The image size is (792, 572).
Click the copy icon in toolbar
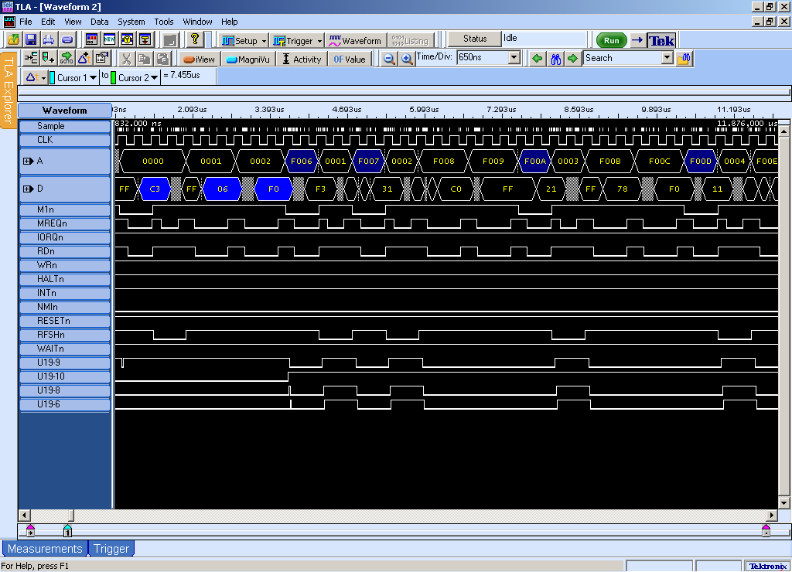click(144, 59)
